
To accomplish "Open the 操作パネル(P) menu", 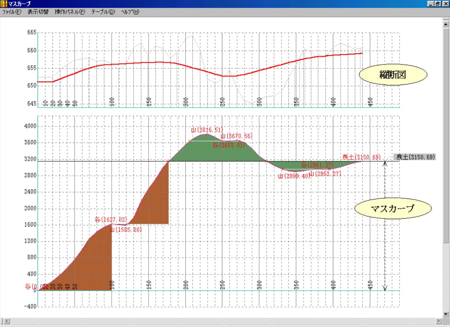I will [x=70, y=12].
